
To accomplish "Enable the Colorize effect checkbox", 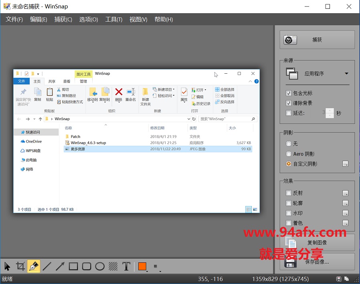I will point(289,223).
